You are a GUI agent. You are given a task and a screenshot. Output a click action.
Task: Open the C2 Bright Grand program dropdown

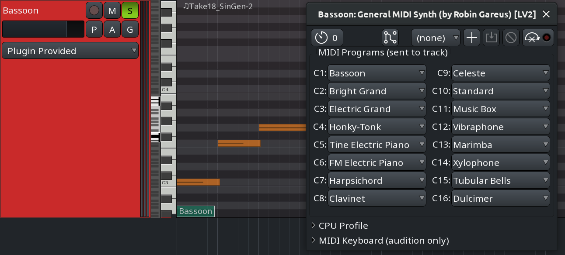point(377,91)
